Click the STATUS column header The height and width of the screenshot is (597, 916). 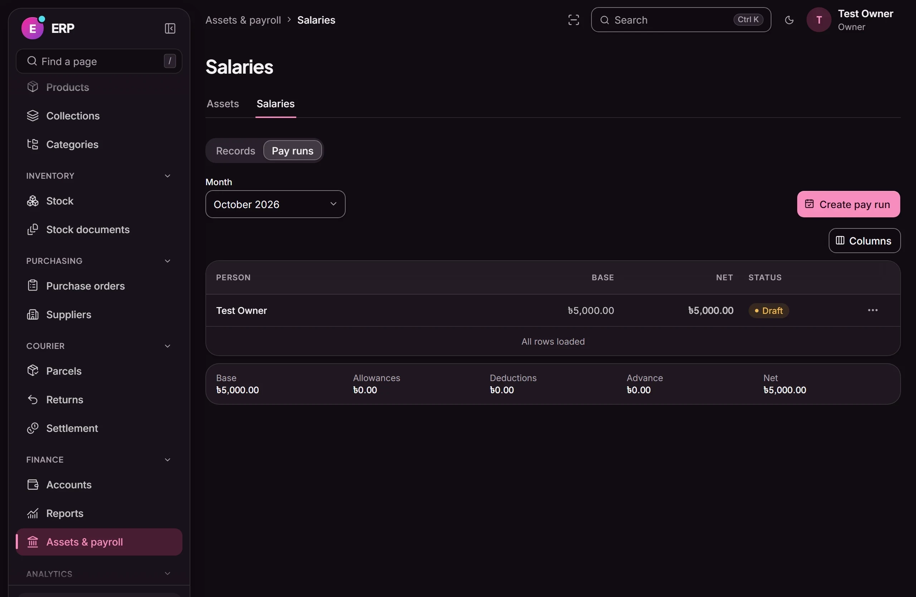(765, 277)
